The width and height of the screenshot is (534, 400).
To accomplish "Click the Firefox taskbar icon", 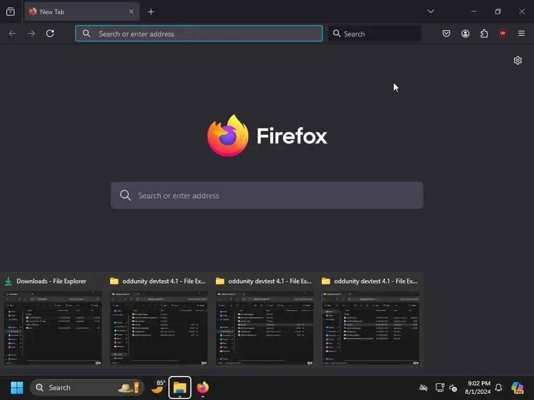I will click(203, 387).
